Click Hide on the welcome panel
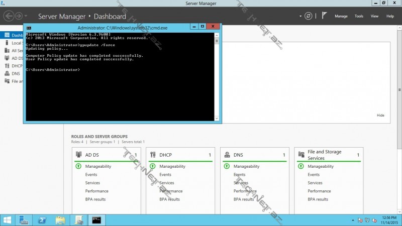This screenshot has width=402, height=226. [x=380, y=115]
